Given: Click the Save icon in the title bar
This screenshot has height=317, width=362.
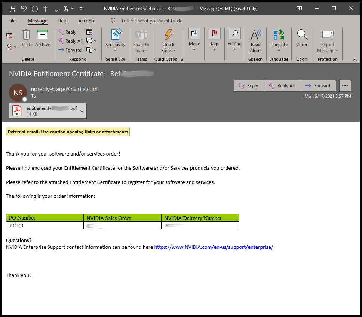Looking at the screenshot, I should 13,9.
